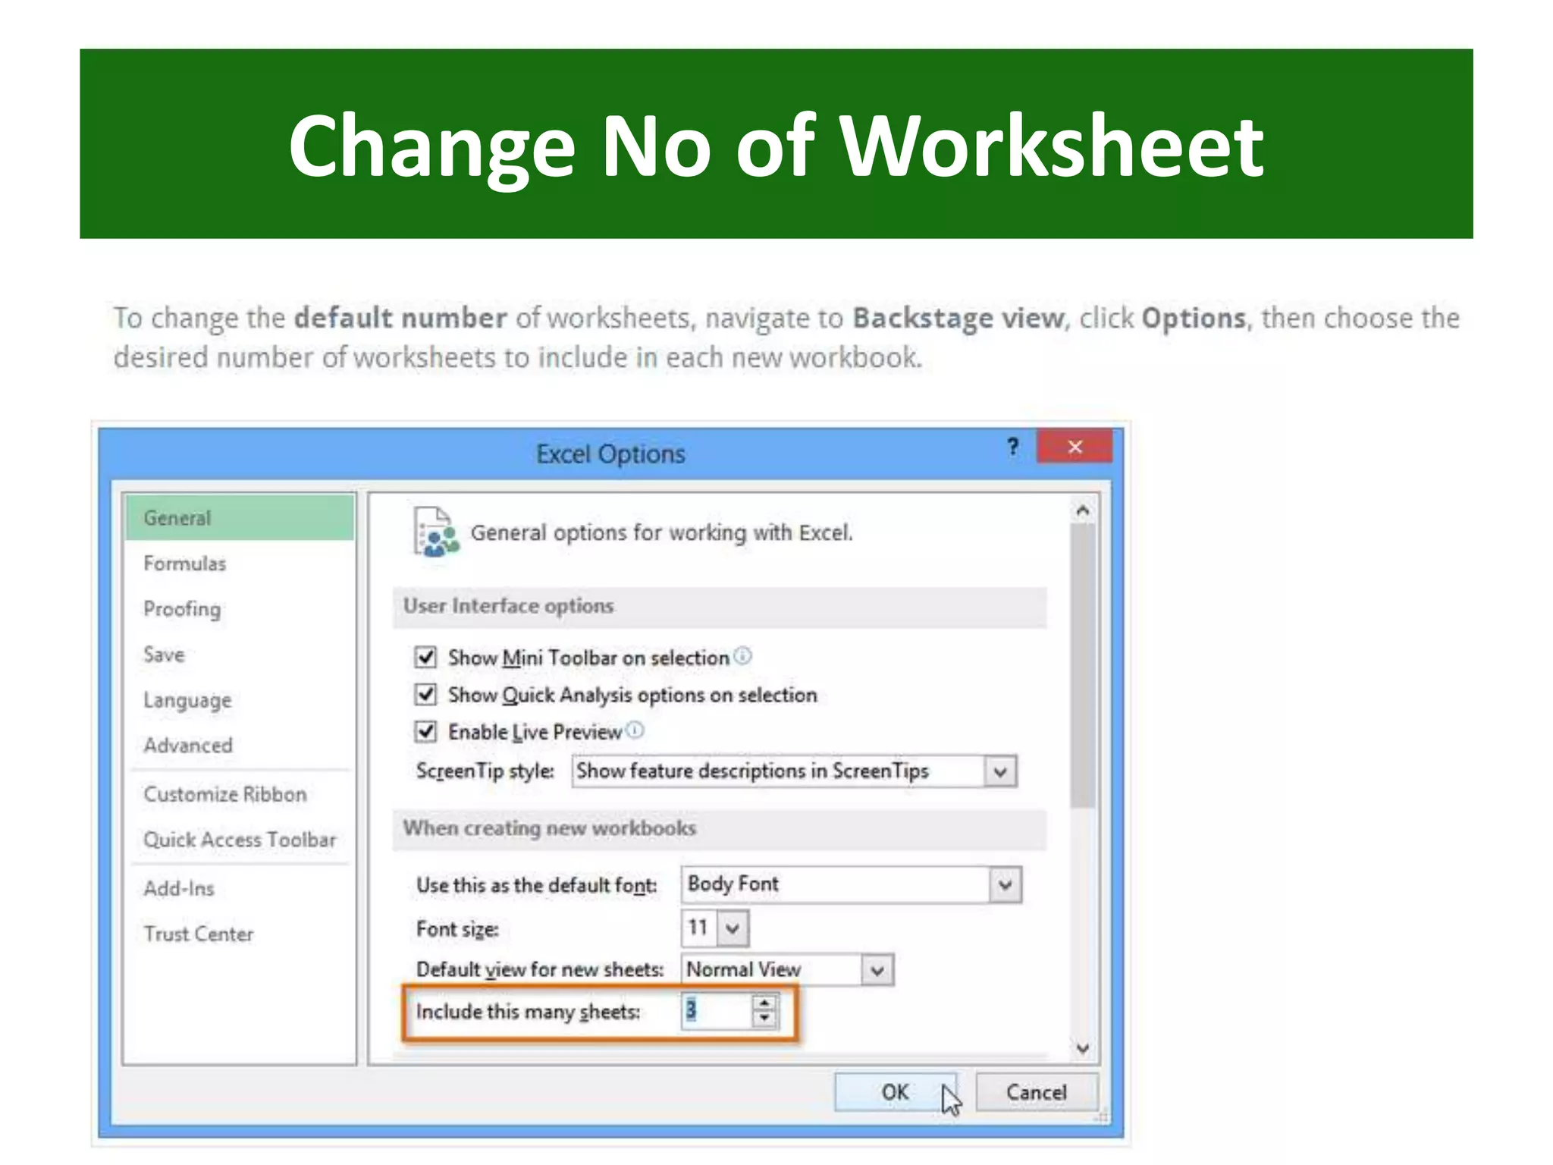
Task: Click scrollbar down arrow in options pane
Action: (x=1083, y=1048)
